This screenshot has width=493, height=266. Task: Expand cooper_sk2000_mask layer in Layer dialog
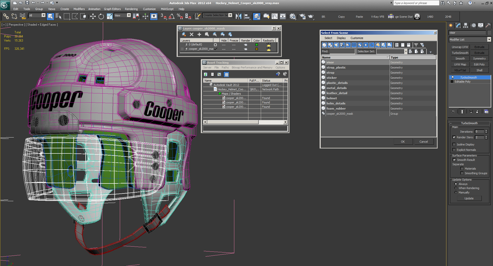(182, 49)
